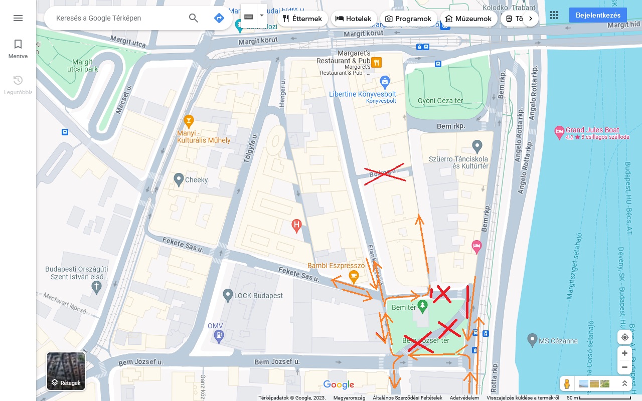Open directions with the blue arrow icon
This screenshot has height=401, width=642.
219,18
